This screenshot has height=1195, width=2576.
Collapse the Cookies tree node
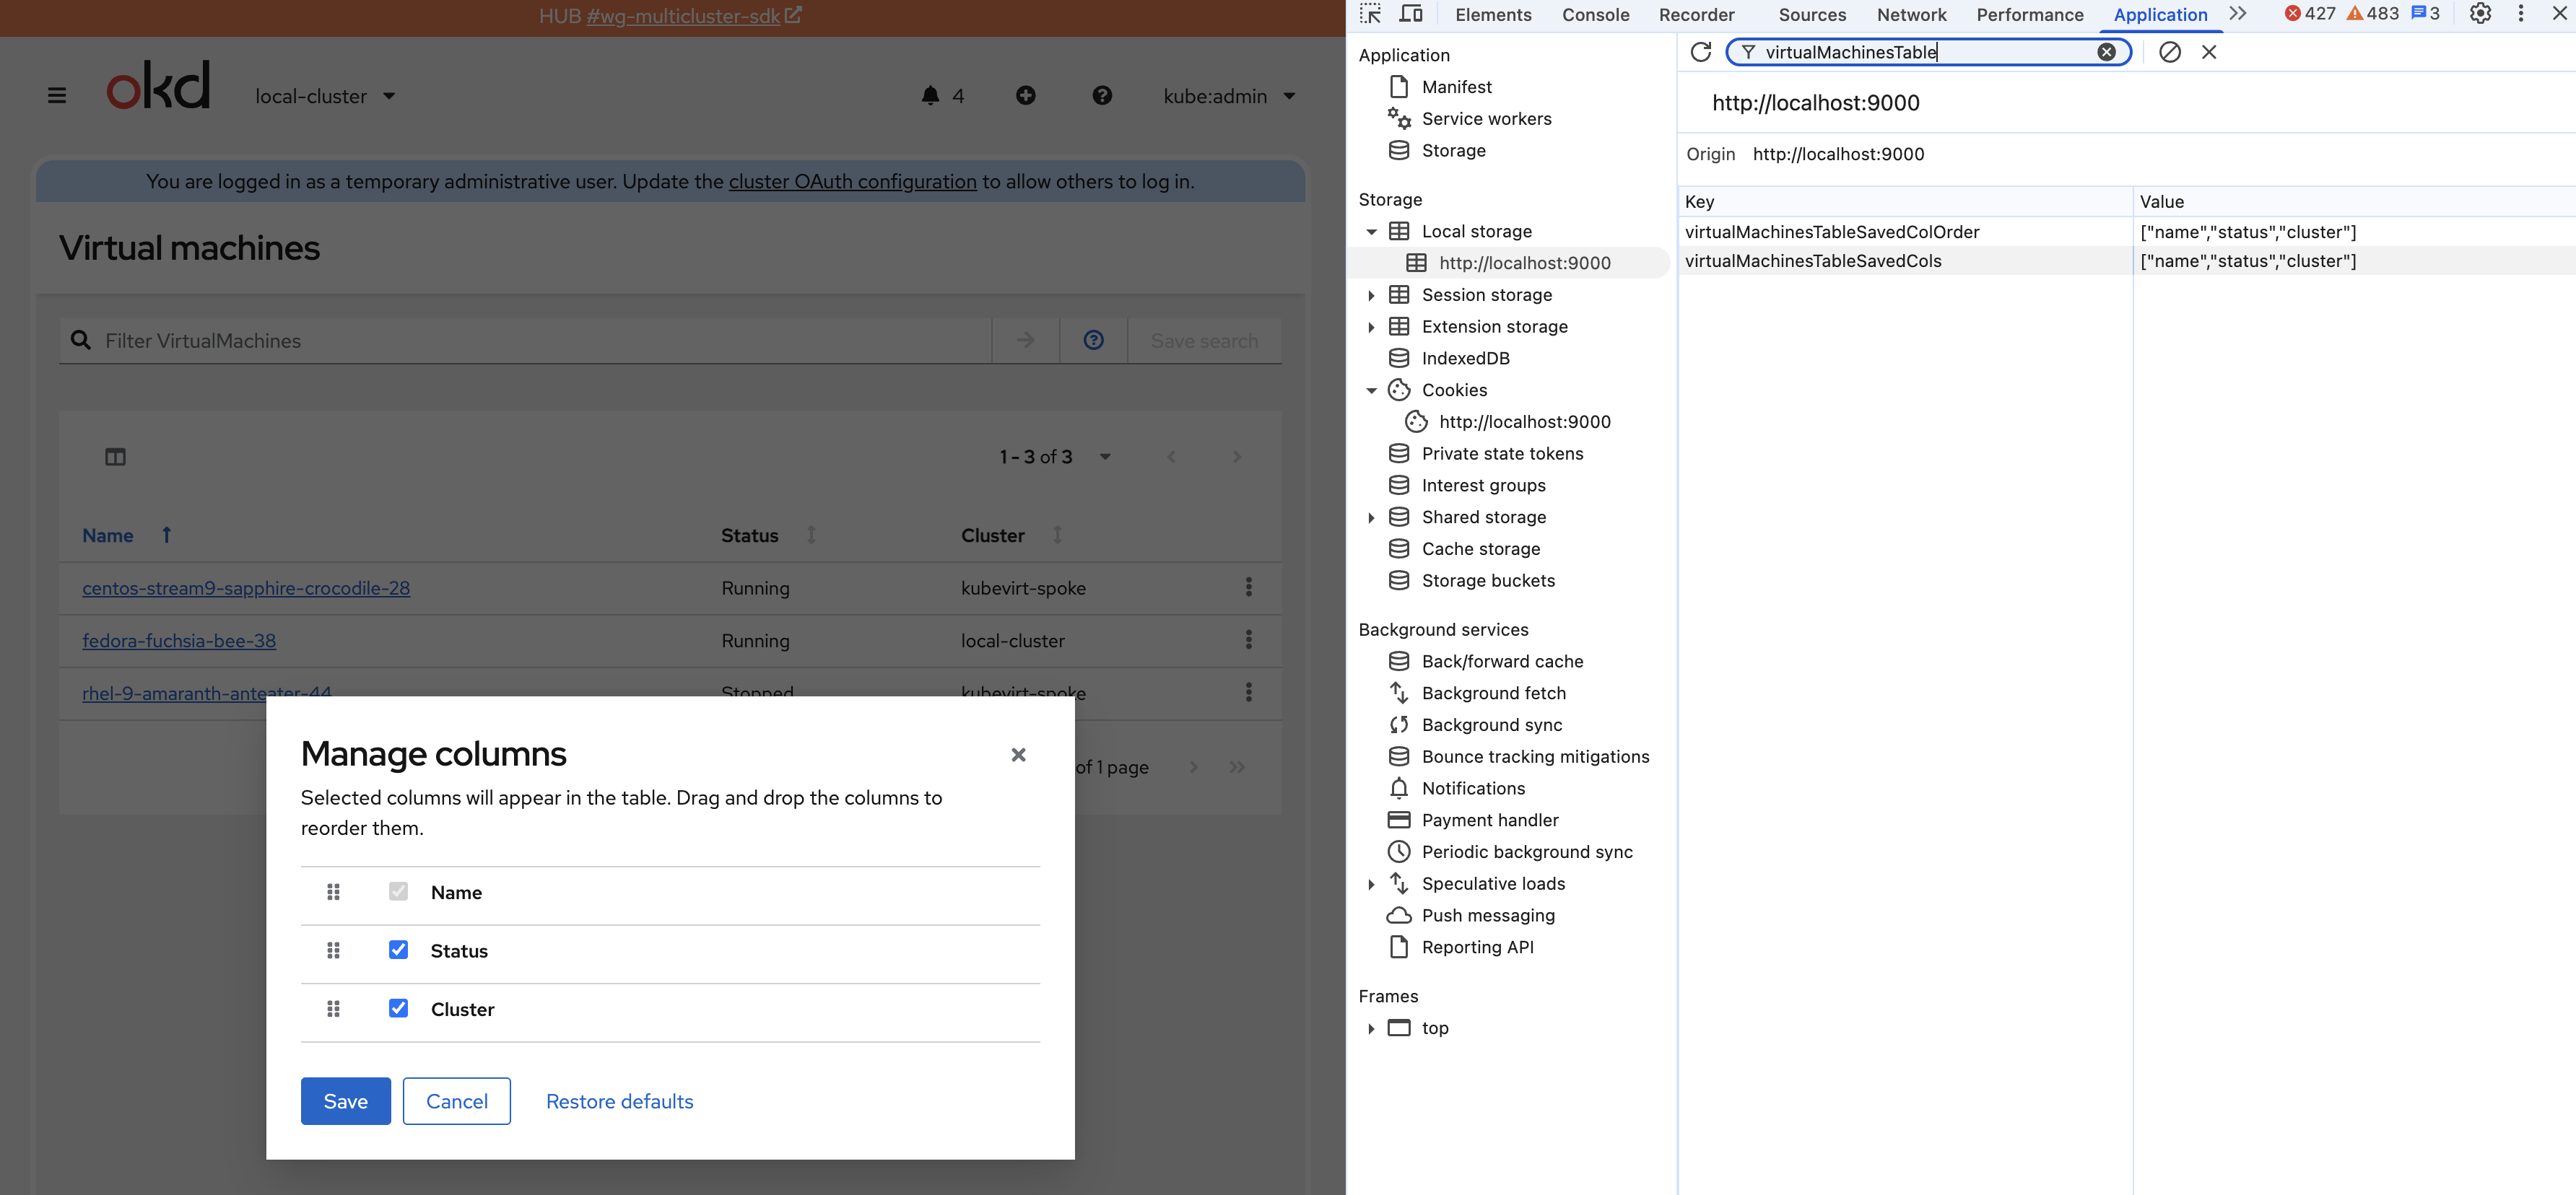pos(1371,390)
